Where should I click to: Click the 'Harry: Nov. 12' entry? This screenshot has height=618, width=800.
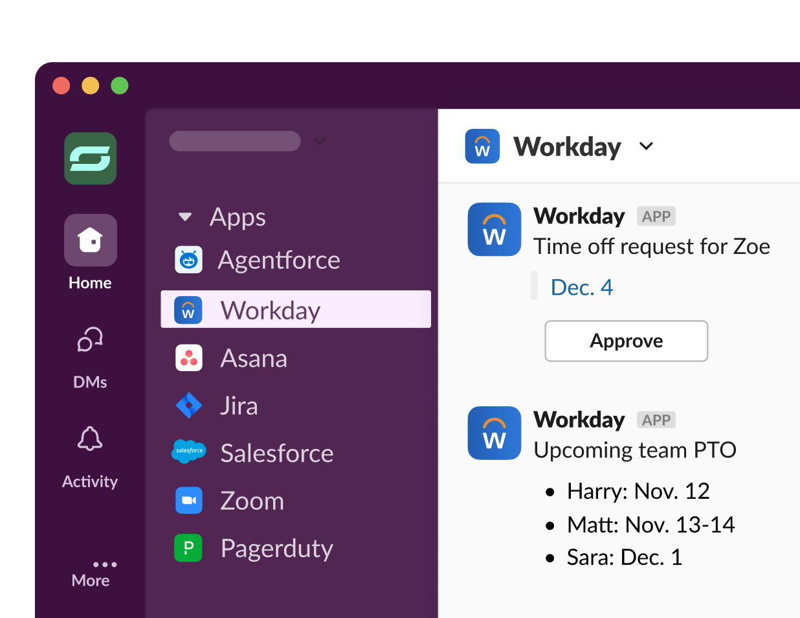point(638,491)
